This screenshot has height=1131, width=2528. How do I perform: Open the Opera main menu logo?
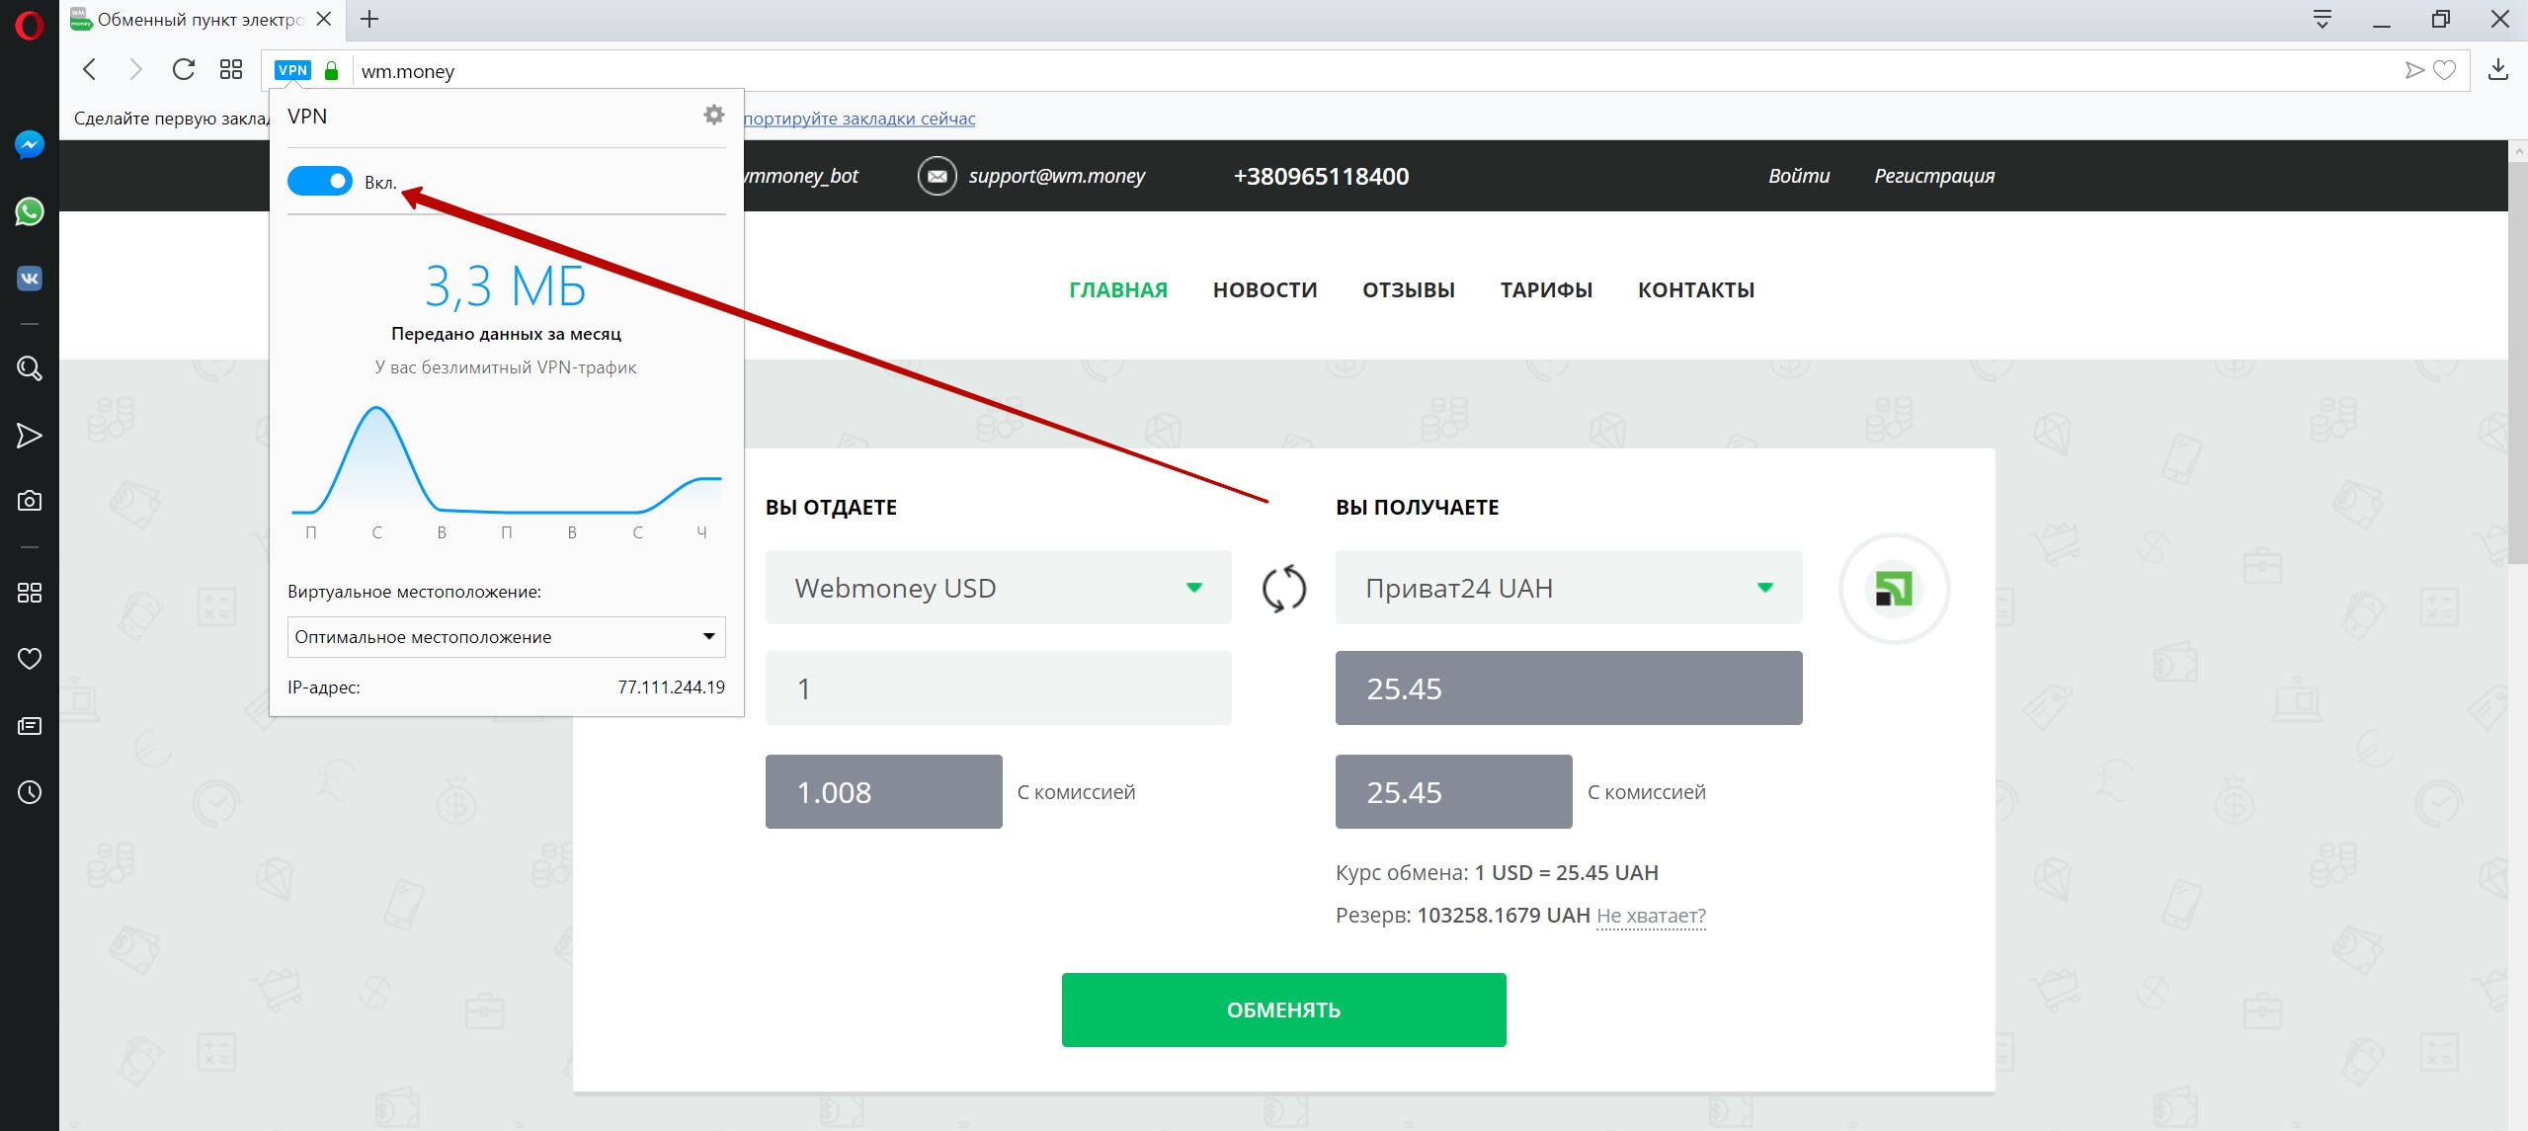click(30, 25)
